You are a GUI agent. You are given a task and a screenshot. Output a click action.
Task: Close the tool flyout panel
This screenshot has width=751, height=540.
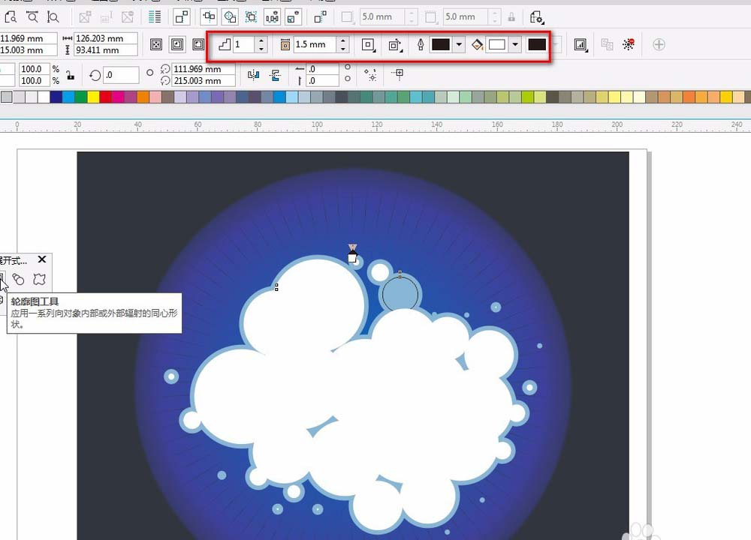[42, 259]
